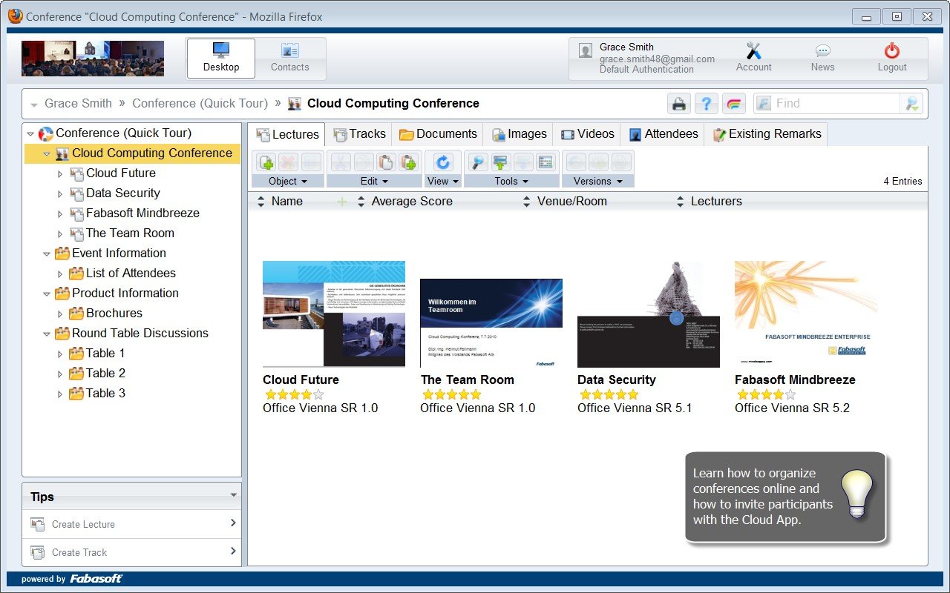Open the Tools menu dropdown
Screen dimensions: 950x593
click(511, 181)
